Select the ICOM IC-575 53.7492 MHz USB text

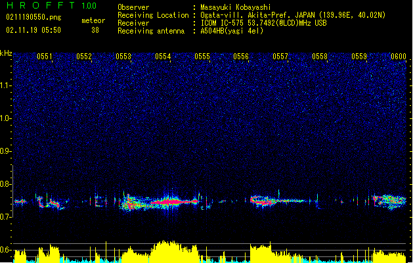pos(264,23)
